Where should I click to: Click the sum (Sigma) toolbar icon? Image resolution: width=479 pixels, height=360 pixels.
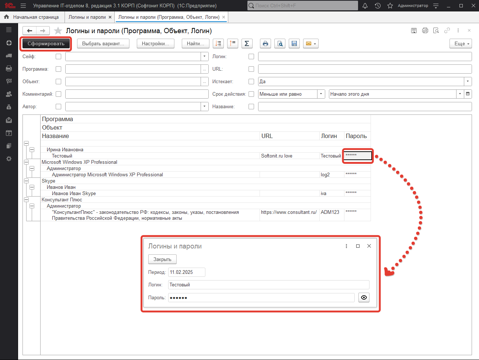tap(247, 43)
